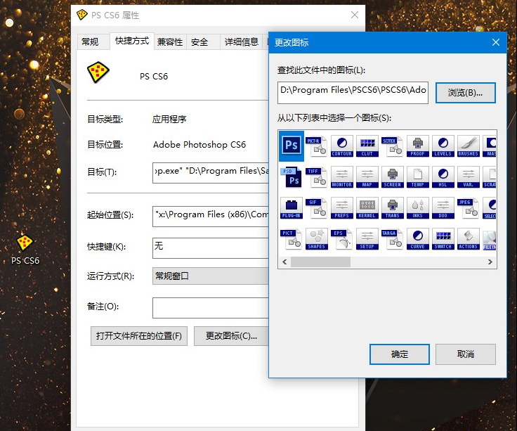Select the MAP icon
The image size is (517, 431).
tap(367, 176)
